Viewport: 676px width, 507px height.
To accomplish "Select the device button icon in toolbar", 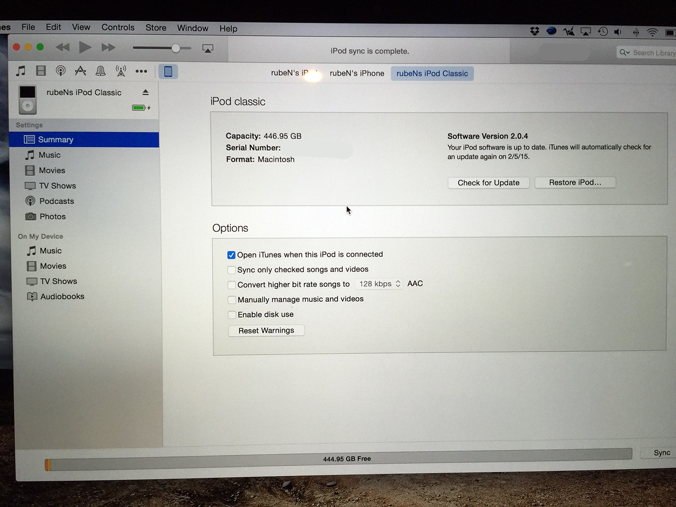I will coord(168,71).
